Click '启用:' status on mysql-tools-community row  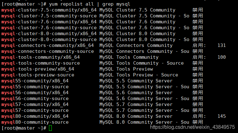point(199,57)
